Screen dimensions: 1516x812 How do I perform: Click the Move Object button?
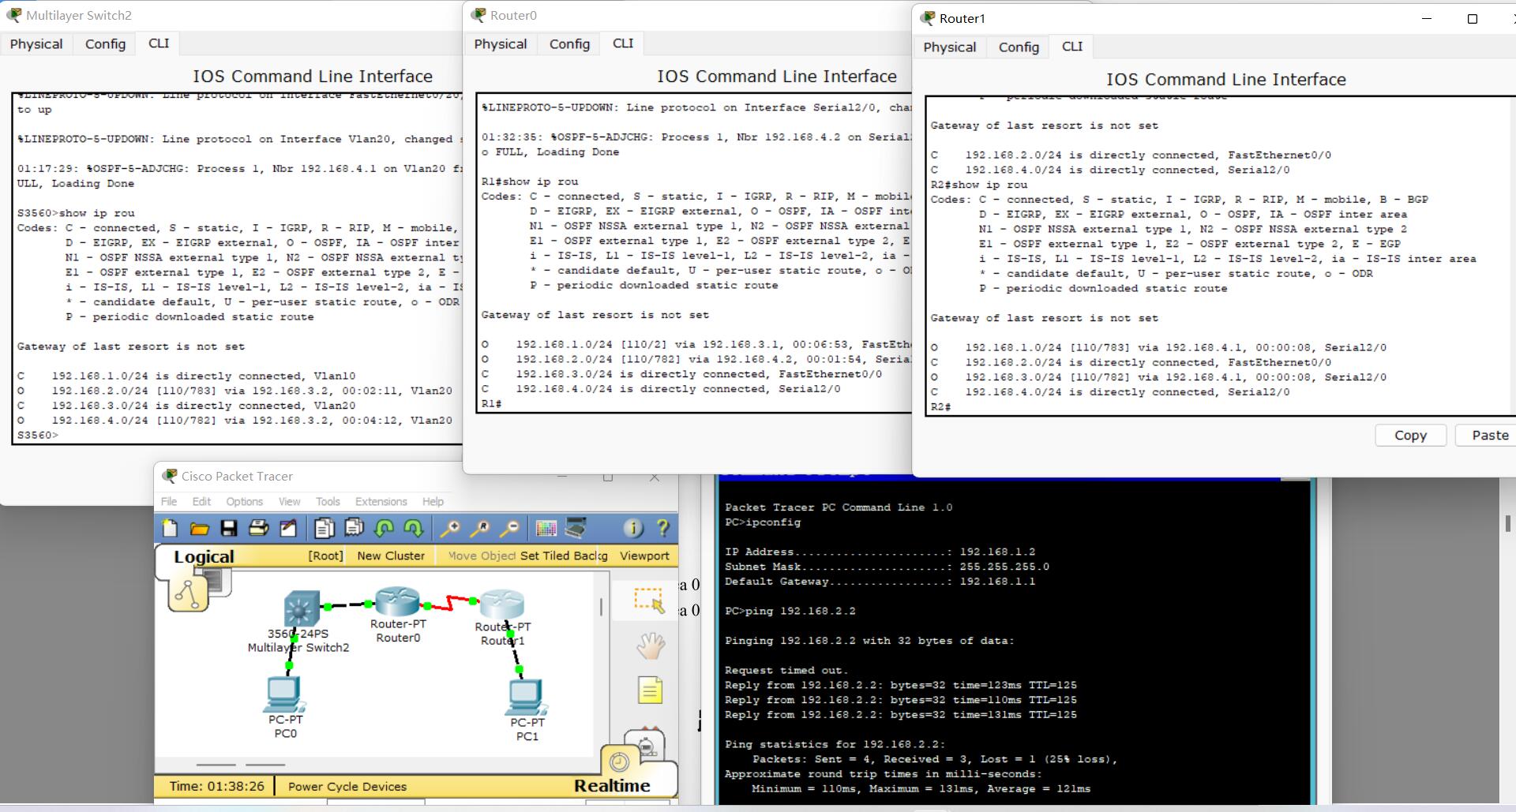pos(481,556)
